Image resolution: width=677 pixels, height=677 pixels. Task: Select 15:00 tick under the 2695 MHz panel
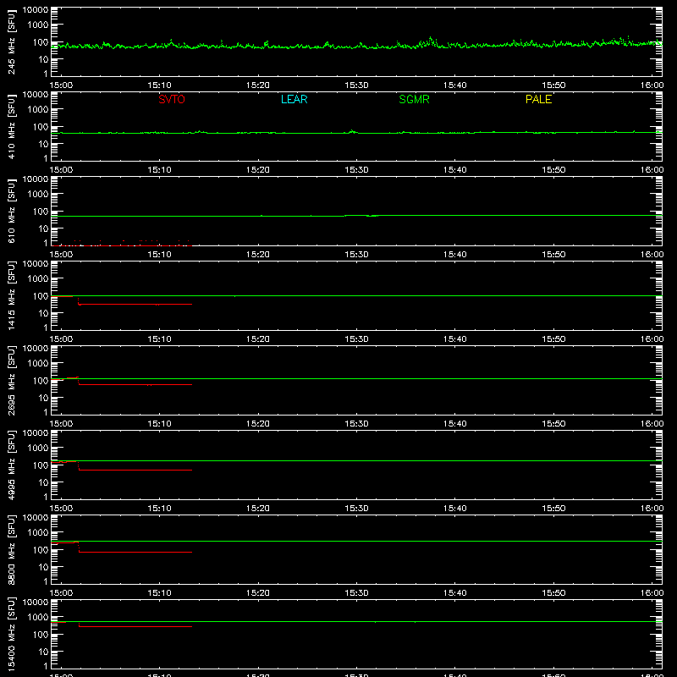point(61,424)
